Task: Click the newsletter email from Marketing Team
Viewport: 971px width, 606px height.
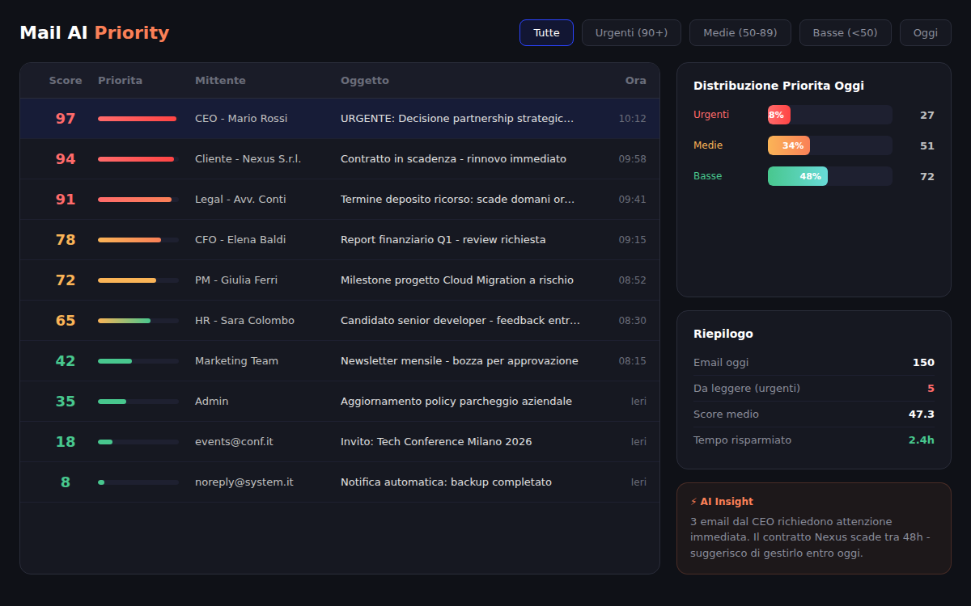Action: pos(340,360)
